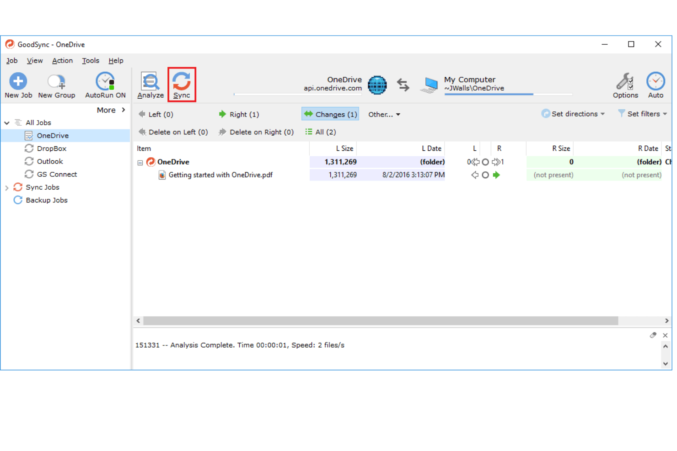Show Delete on Left (0) items
Viewport: 677px width, 451px height.
pos(173,132)
